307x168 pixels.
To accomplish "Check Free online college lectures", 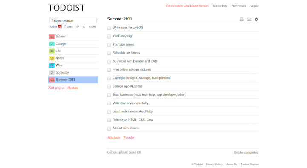I will coord(109,70).
